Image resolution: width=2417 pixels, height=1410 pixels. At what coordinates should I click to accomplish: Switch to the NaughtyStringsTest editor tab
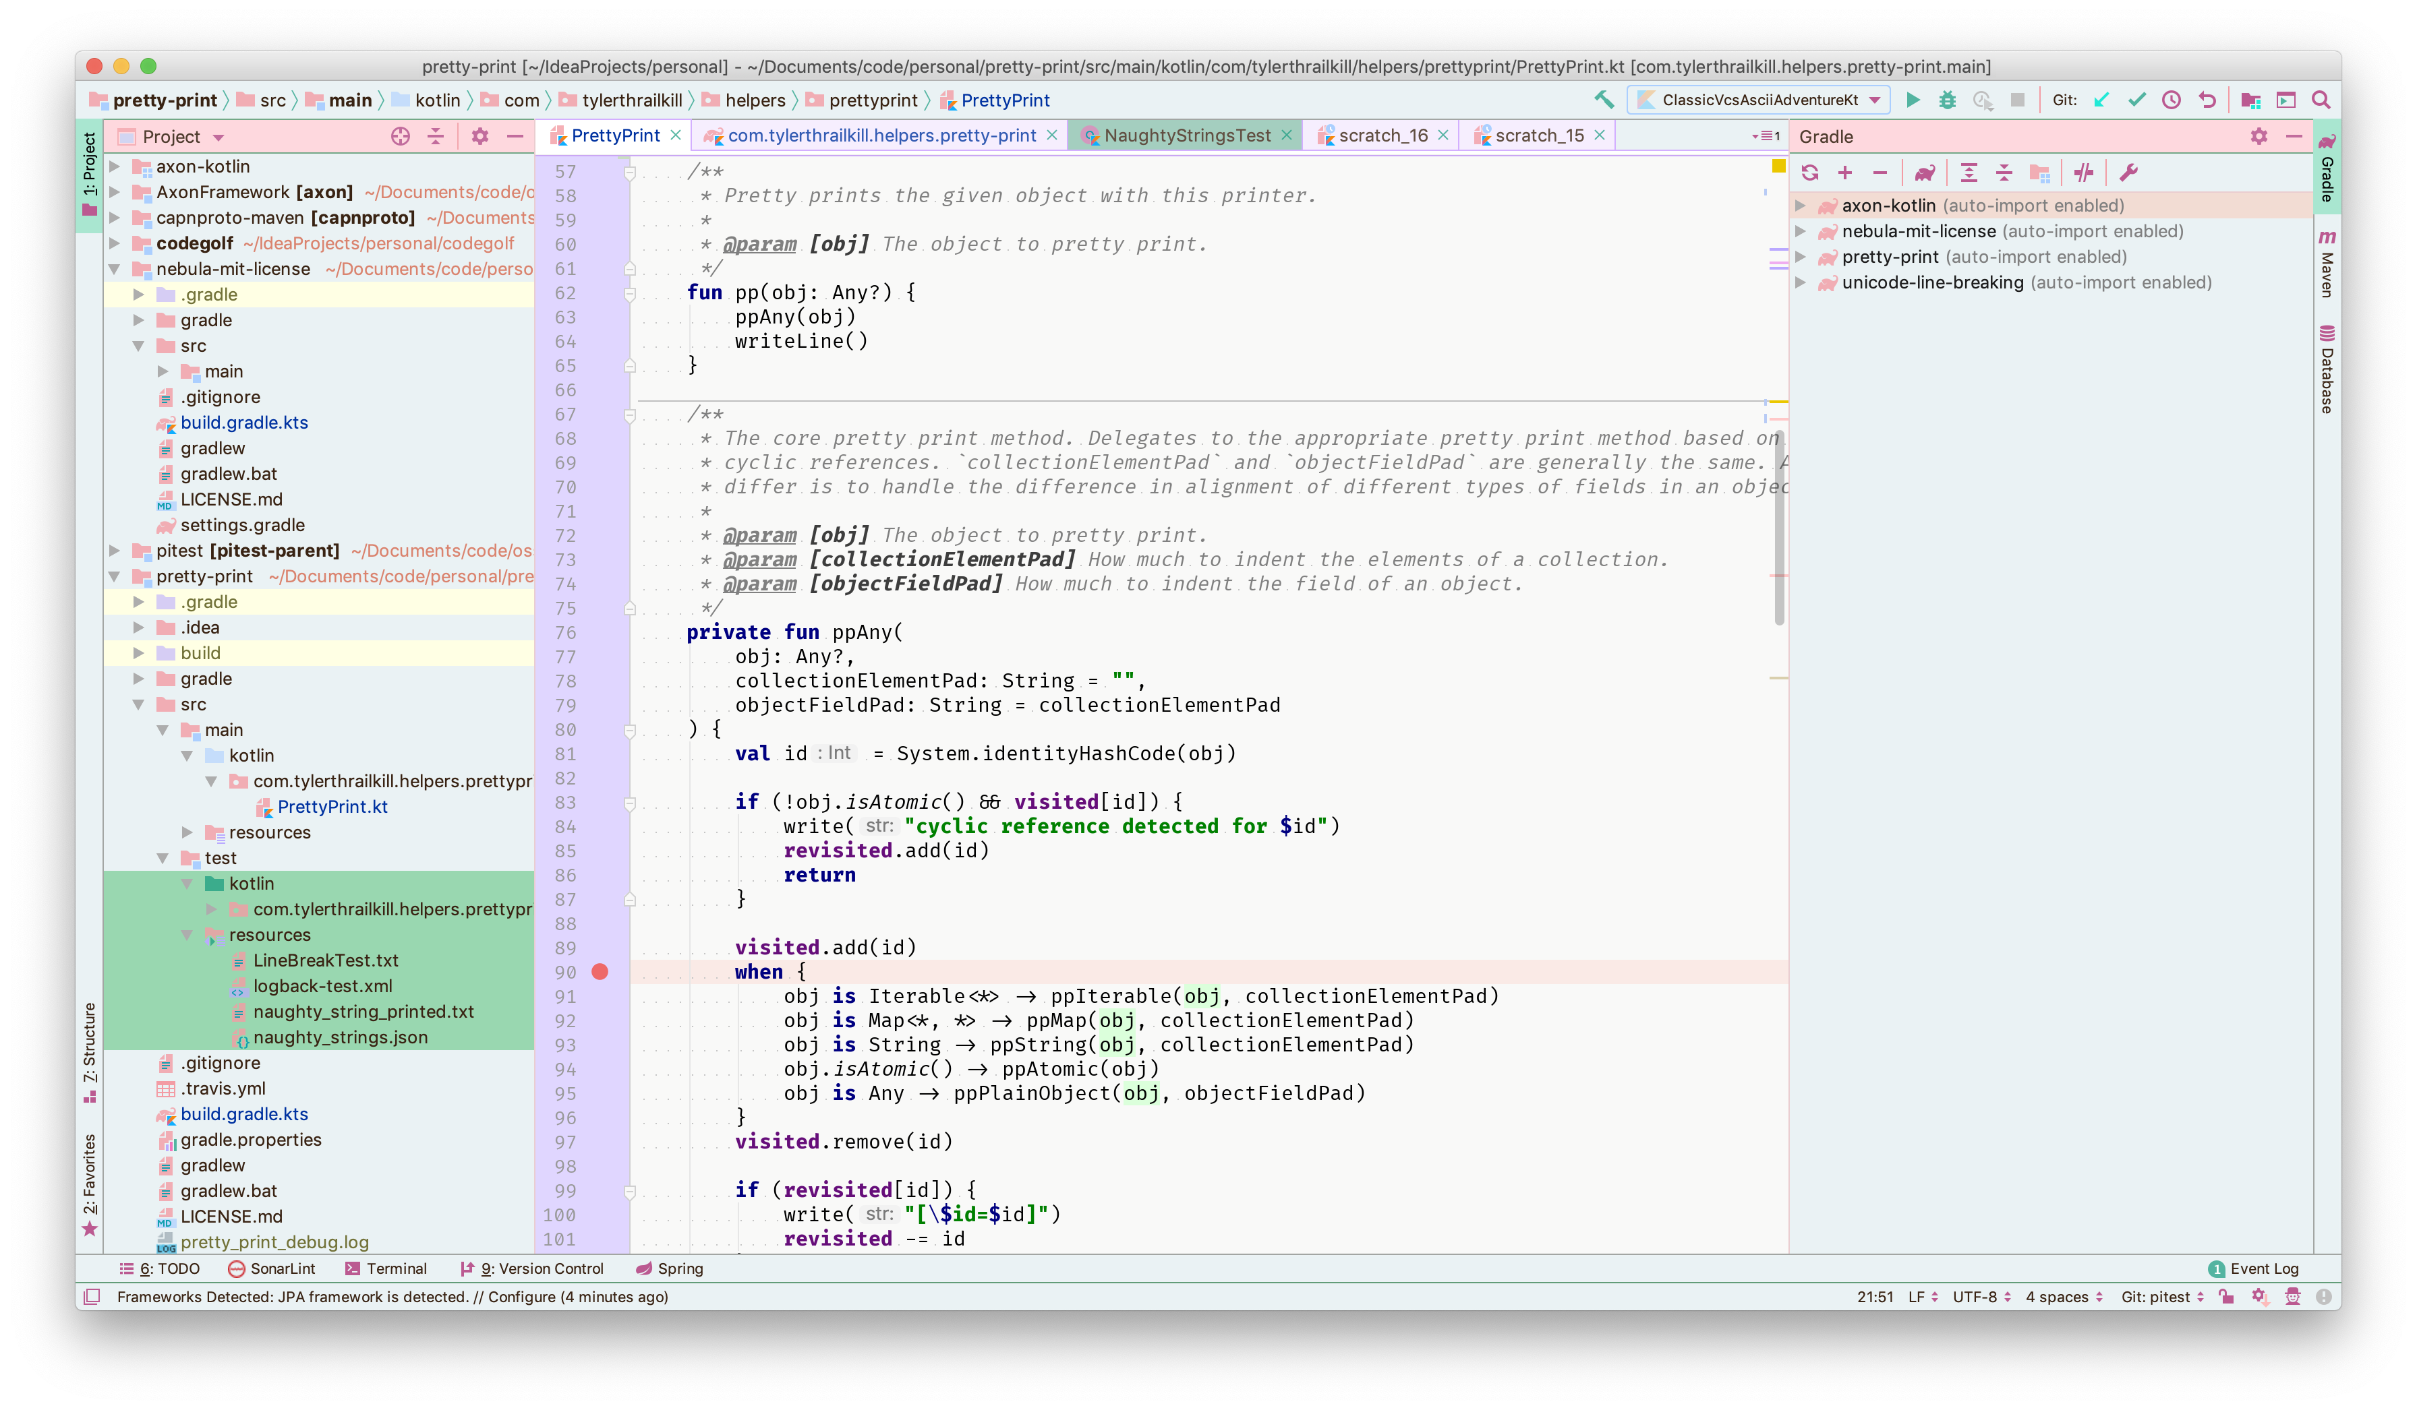click(1186, 136)
